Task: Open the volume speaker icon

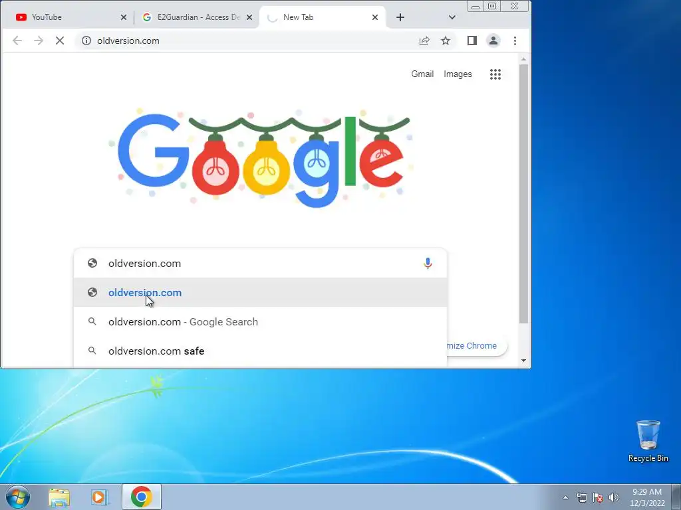Action: tap(614, 497)
